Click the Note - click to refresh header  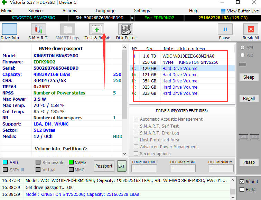point(184,49)
